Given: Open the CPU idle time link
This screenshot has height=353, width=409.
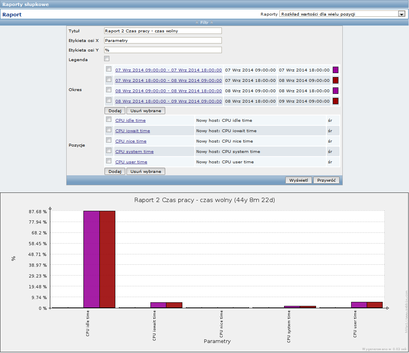Looking at the screenshot, I should tap(130, 120).
